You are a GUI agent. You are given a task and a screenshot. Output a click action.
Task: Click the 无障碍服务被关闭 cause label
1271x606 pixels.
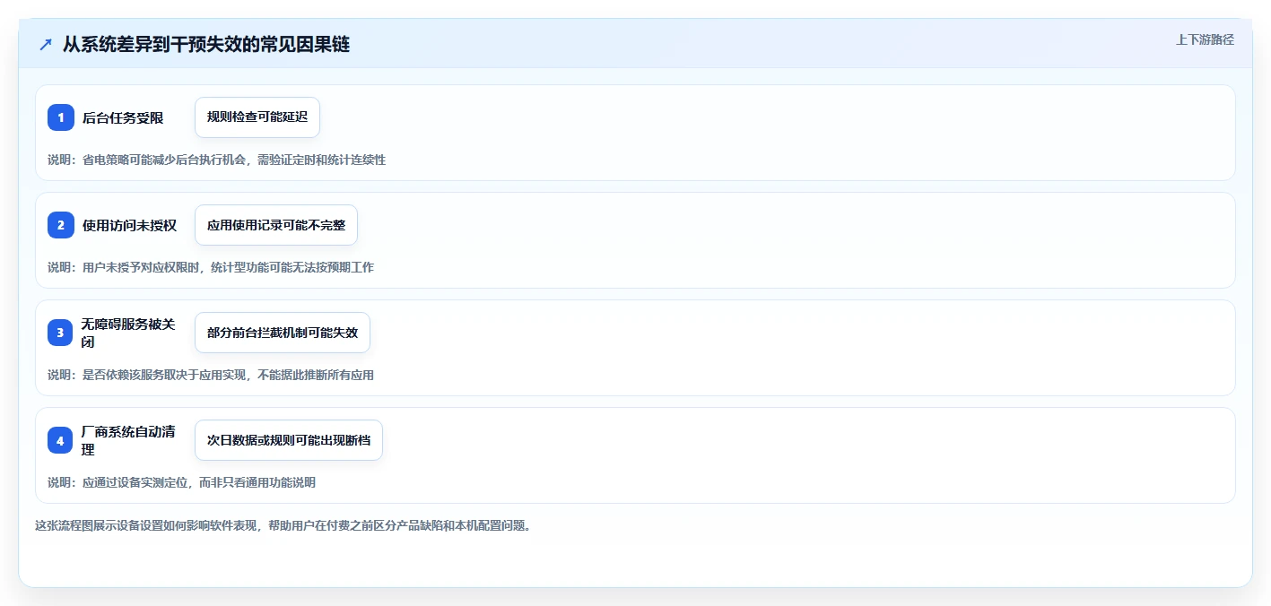point(128,333)
